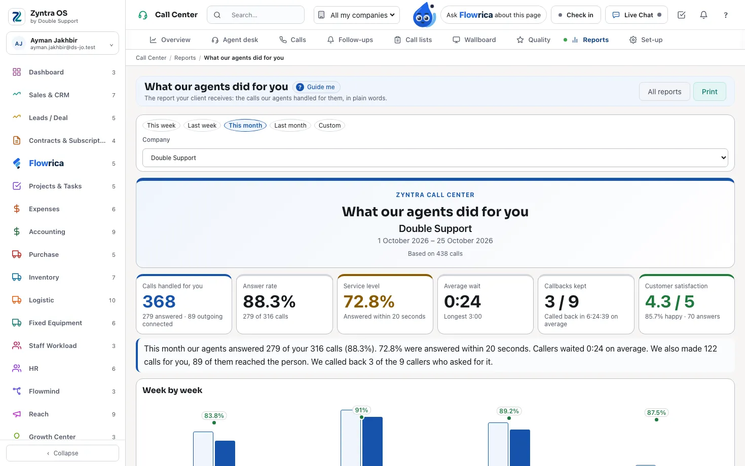Click the Expenses dollar icon
This screenshot has height=466, width=745.
click(17, 209)
